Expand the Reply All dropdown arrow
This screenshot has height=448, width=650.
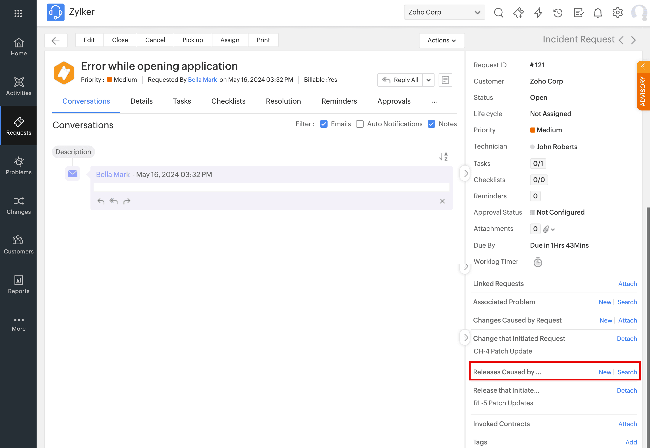pos(428,80)
